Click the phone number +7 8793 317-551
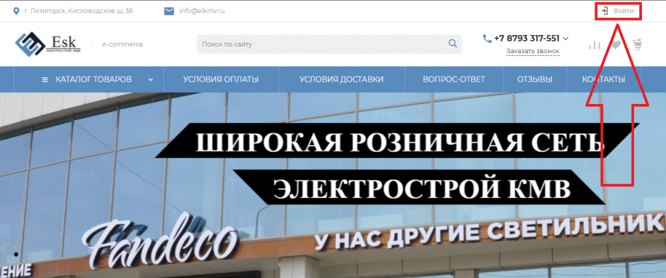 527,38
